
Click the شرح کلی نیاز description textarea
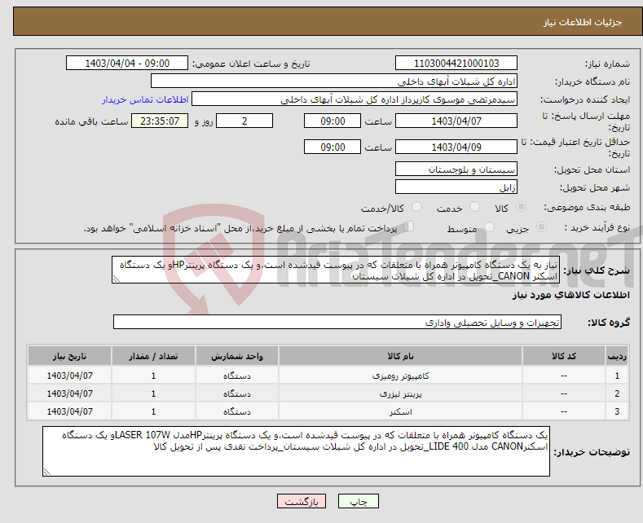pyautogui.click(x=336, y=270)
